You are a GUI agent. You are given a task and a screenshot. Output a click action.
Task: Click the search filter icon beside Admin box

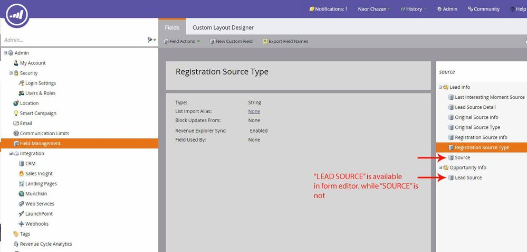click(150, 40)
